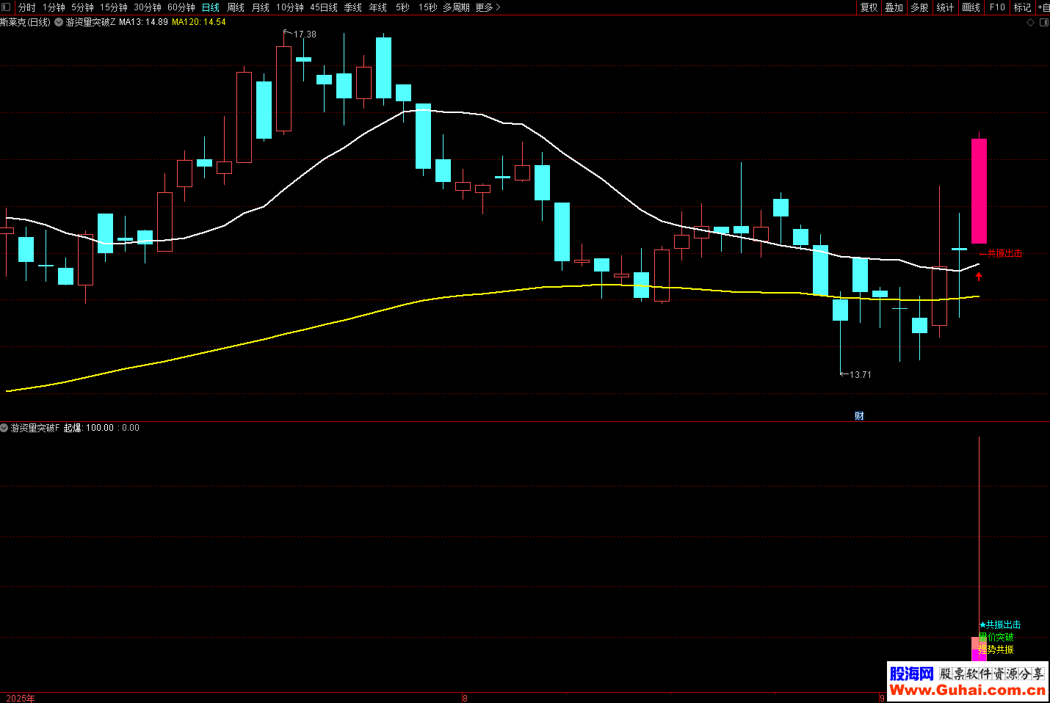Image resolution: width=1050 pixels, height=703 pixels.
Task: Click the large magenta last candle
Action: (979, 191)
